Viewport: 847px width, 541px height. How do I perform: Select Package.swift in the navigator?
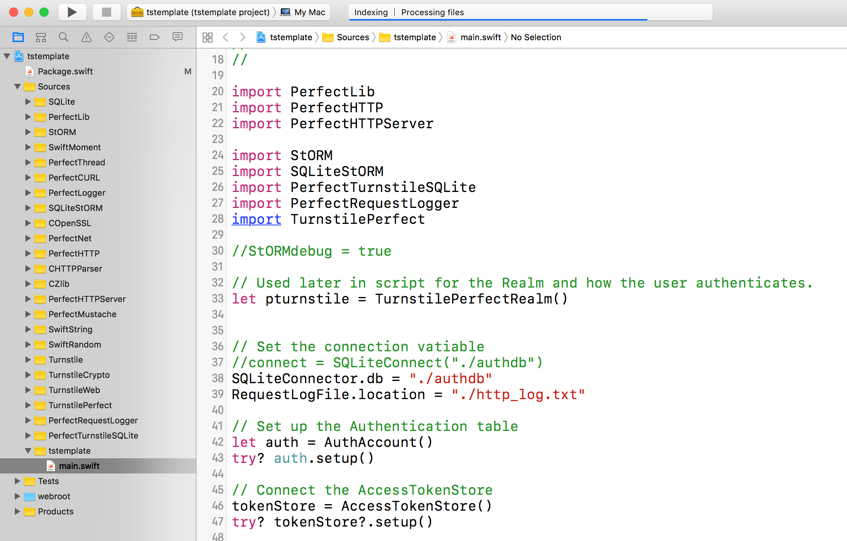coord(65,71)
